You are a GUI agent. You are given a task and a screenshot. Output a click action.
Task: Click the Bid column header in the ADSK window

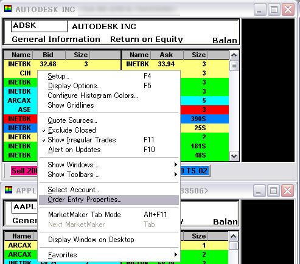point(49,55)
